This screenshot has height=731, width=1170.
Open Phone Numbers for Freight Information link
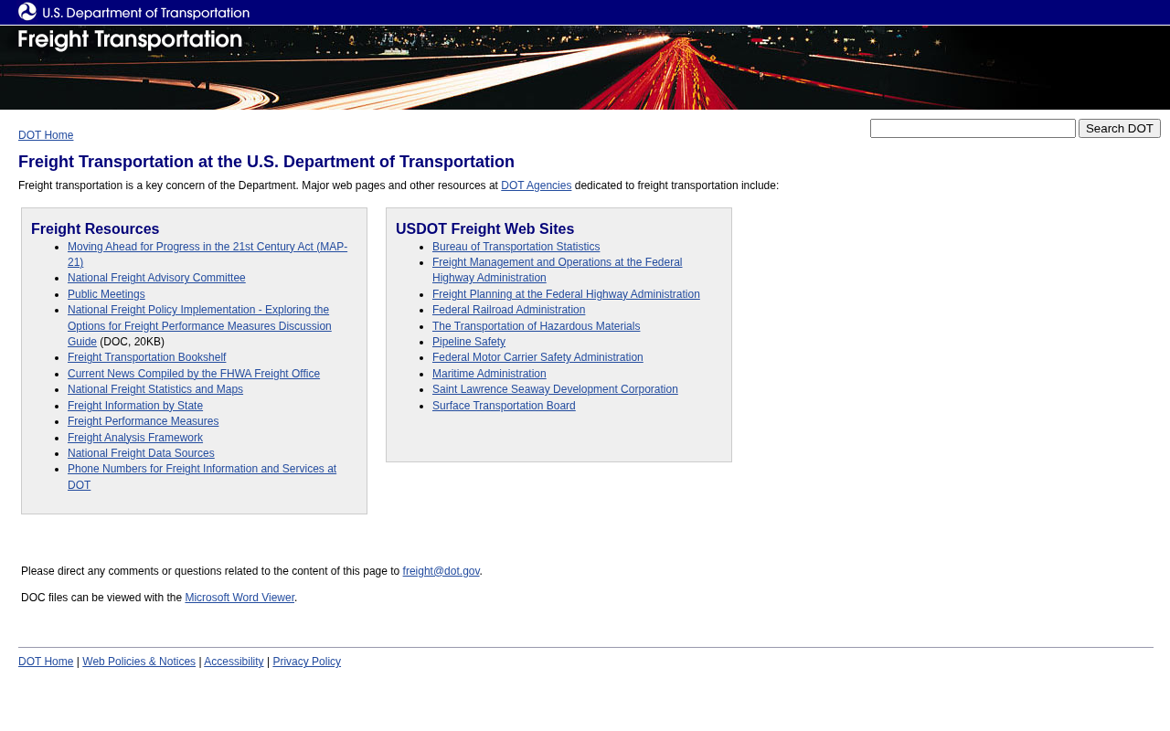pyautogui.click(x=202, y=477)
